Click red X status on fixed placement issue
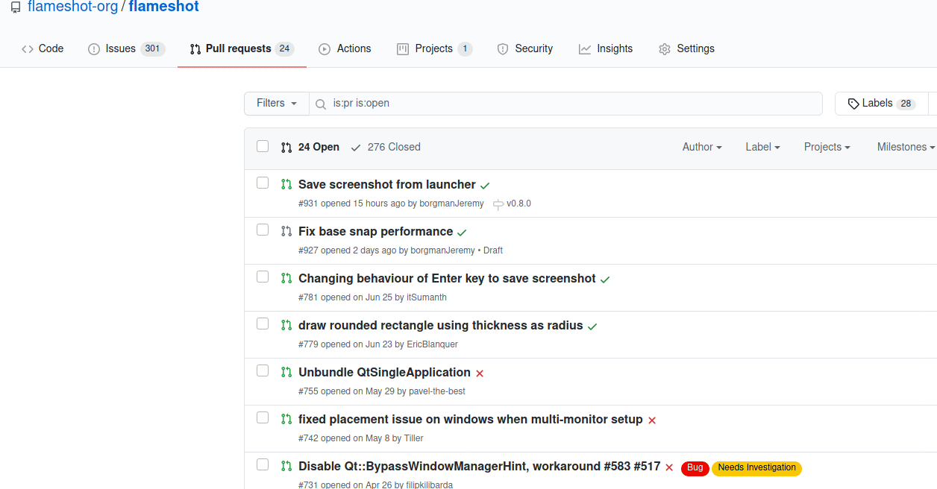This screenshot has height=489, width=937. (x=652, y=420)
